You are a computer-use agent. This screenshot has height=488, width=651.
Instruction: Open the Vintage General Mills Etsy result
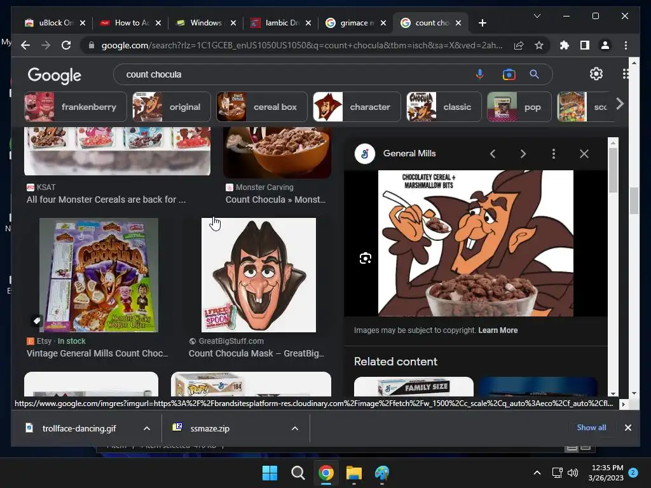tap(97, 353)
